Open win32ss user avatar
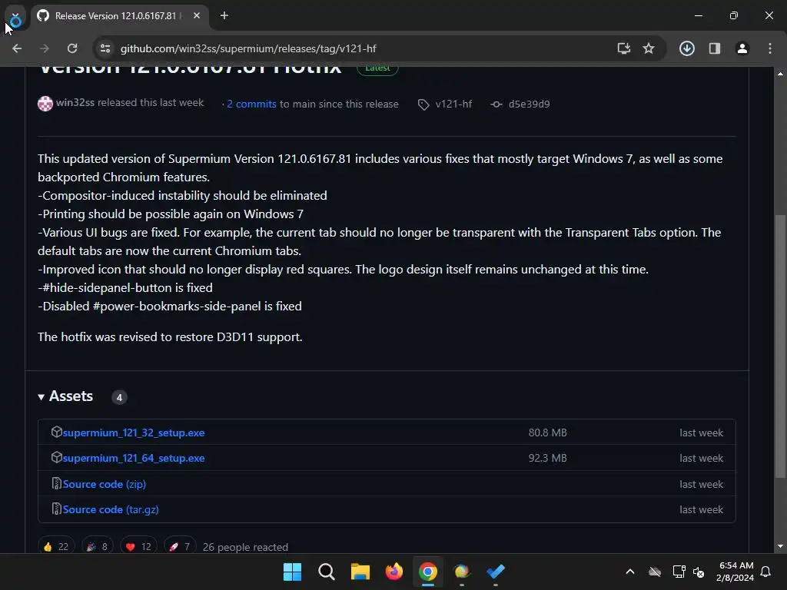This screenshot has width=787, height=590. (45, 104)
